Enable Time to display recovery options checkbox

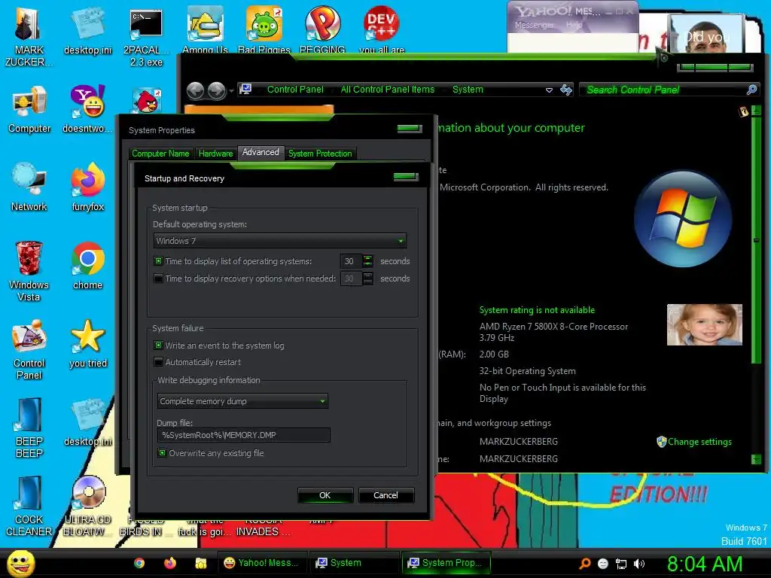coord(158,278)
